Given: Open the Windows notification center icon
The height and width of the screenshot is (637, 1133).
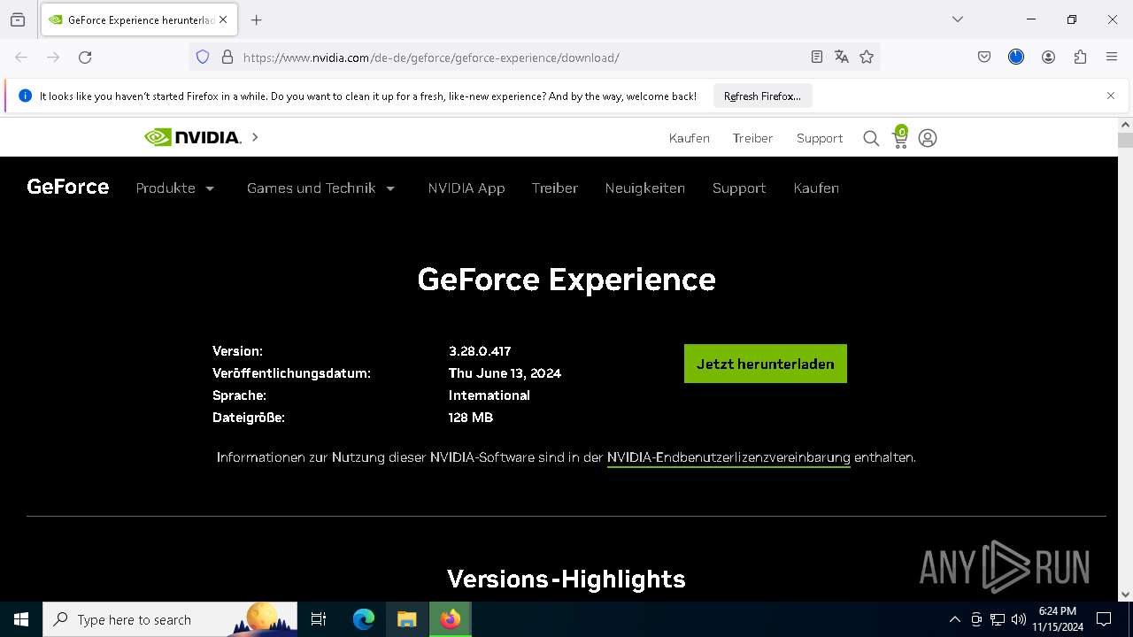Looking at the screenshot, I should [1104, 619].
